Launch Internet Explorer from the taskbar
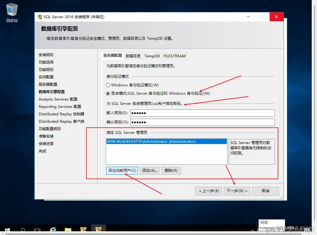The height and width of the screenshot is (235, 317). pos(53,229)
